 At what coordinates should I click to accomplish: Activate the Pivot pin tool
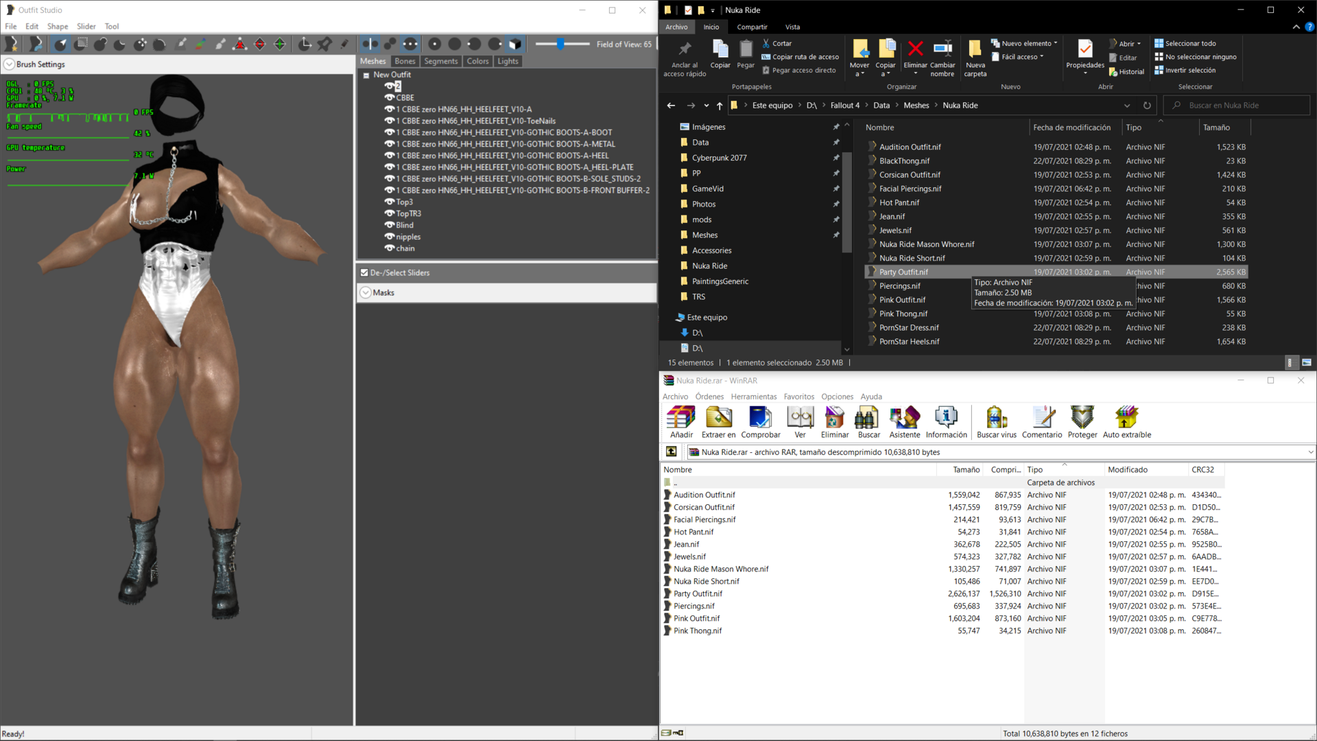click(x=325, y=44)
